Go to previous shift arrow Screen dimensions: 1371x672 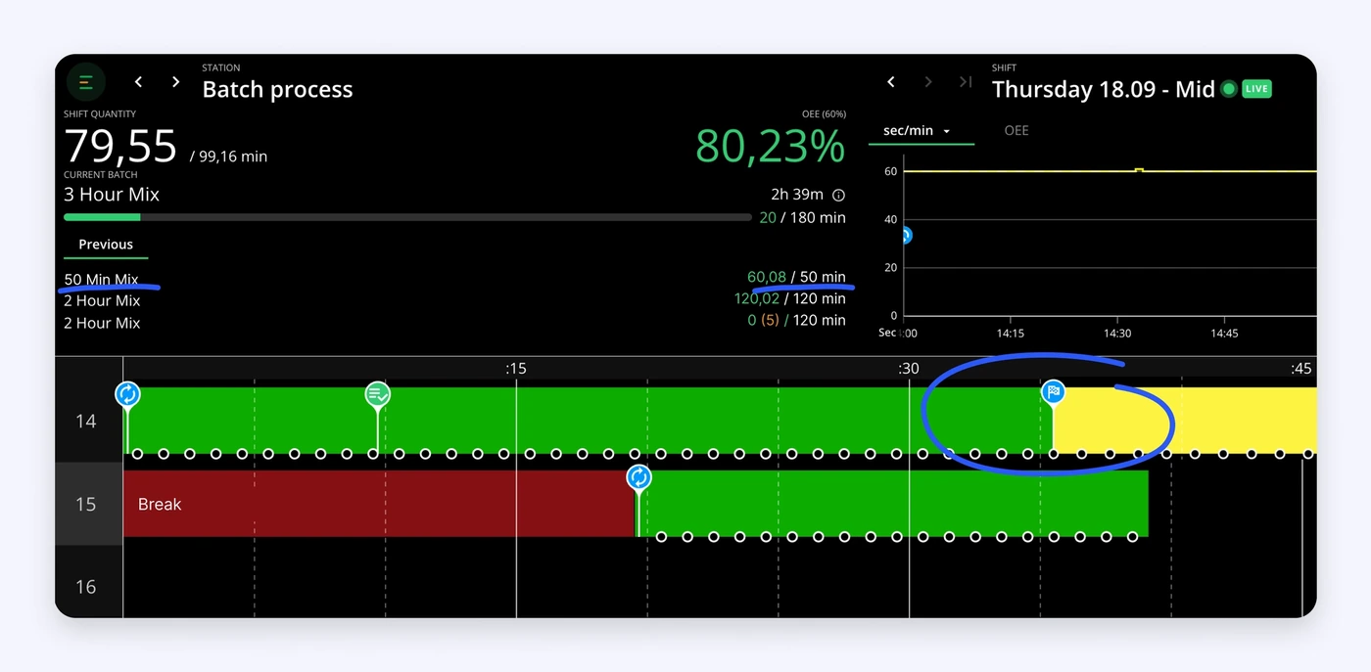890,82
